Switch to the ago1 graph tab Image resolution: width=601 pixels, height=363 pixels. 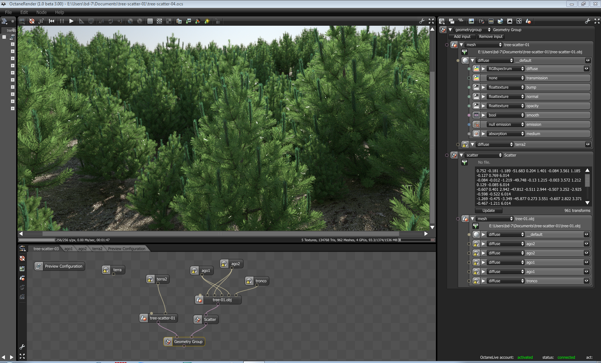pyautogui.click(x=68, y=249)
